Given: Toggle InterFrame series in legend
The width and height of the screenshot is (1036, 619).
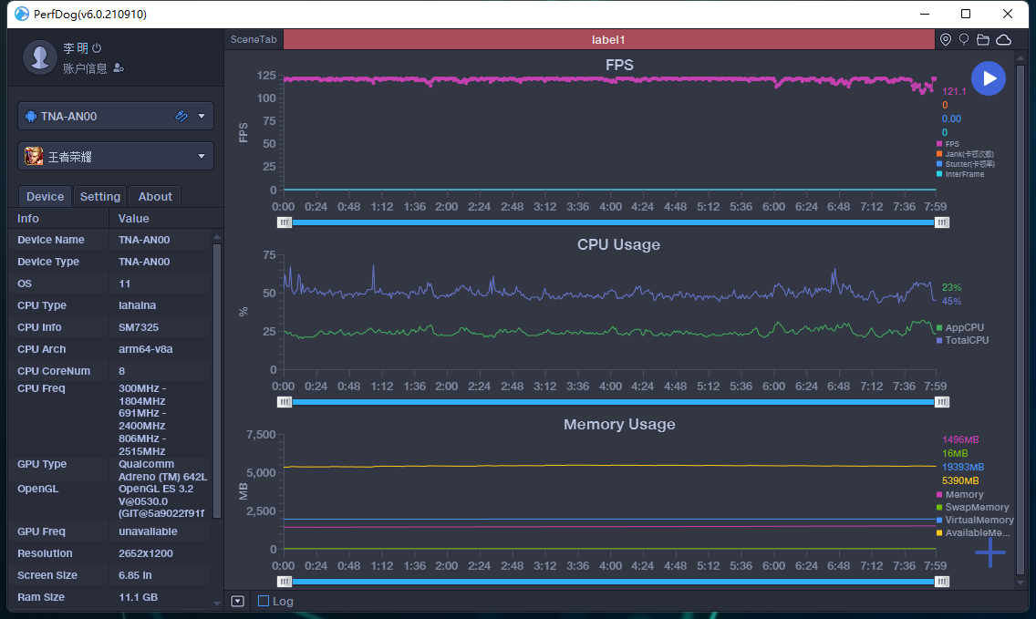Looking at the screenshot, I should [960, 174].
